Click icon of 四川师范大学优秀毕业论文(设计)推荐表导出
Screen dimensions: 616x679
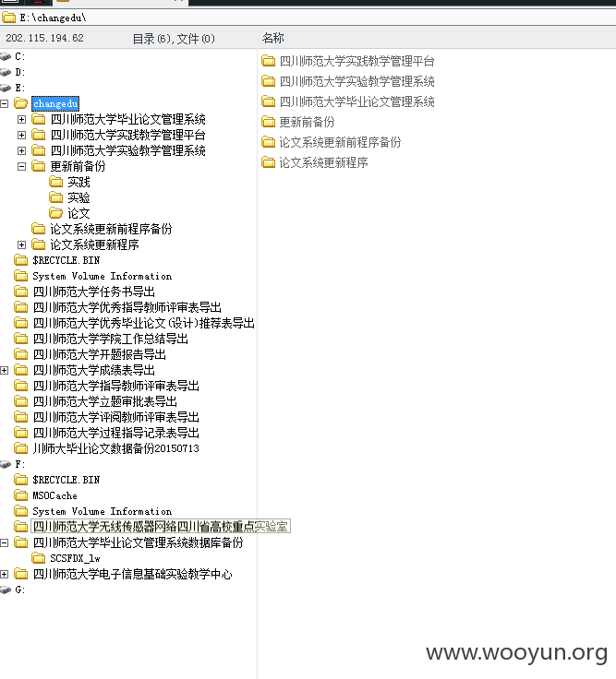tap(21, 323)
